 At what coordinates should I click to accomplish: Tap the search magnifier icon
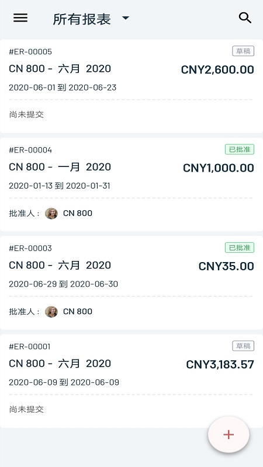[x=245, y=18]
